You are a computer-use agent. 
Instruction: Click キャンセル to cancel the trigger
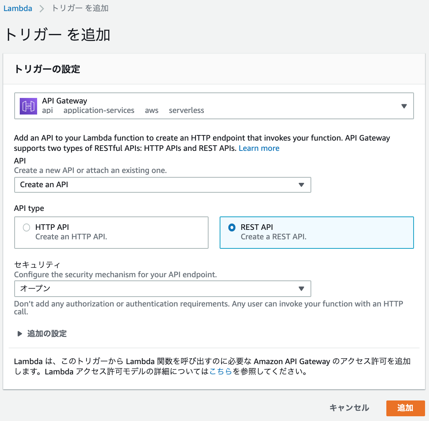coord(349,408)
